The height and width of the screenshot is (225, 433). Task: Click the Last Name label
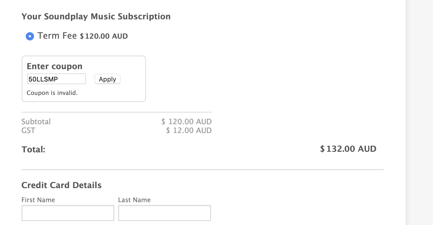click(x=134, y=200)
